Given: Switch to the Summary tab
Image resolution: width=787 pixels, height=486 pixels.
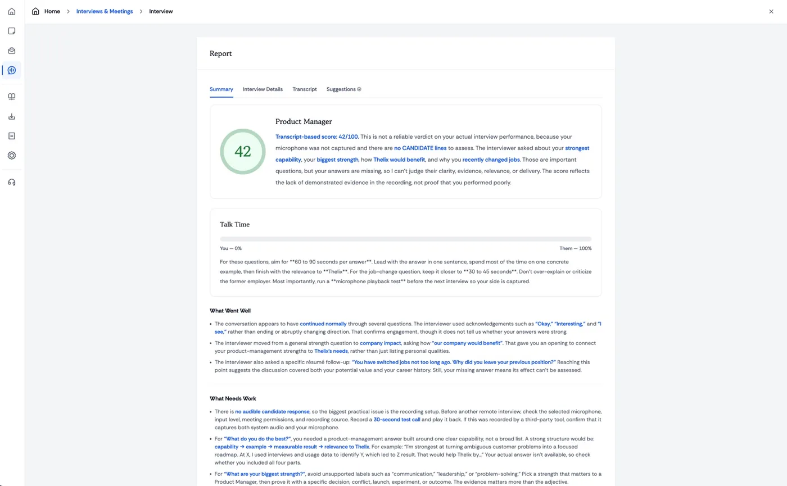Looking at the screenshot, I should point(221,89).
